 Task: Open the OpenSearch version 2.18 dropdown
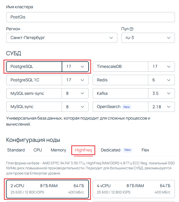(161, 107)
